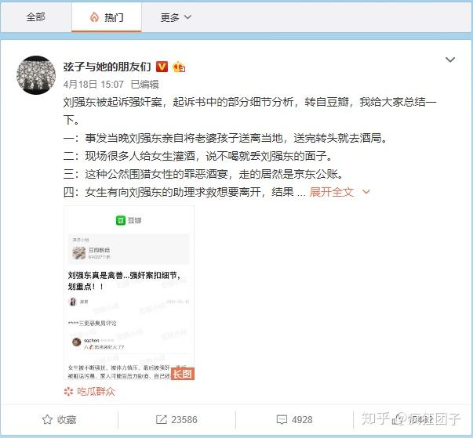Screen dimensions: 473x438
Task: Click the comment bubble icon beside 4928
Action: coord(282,420)
